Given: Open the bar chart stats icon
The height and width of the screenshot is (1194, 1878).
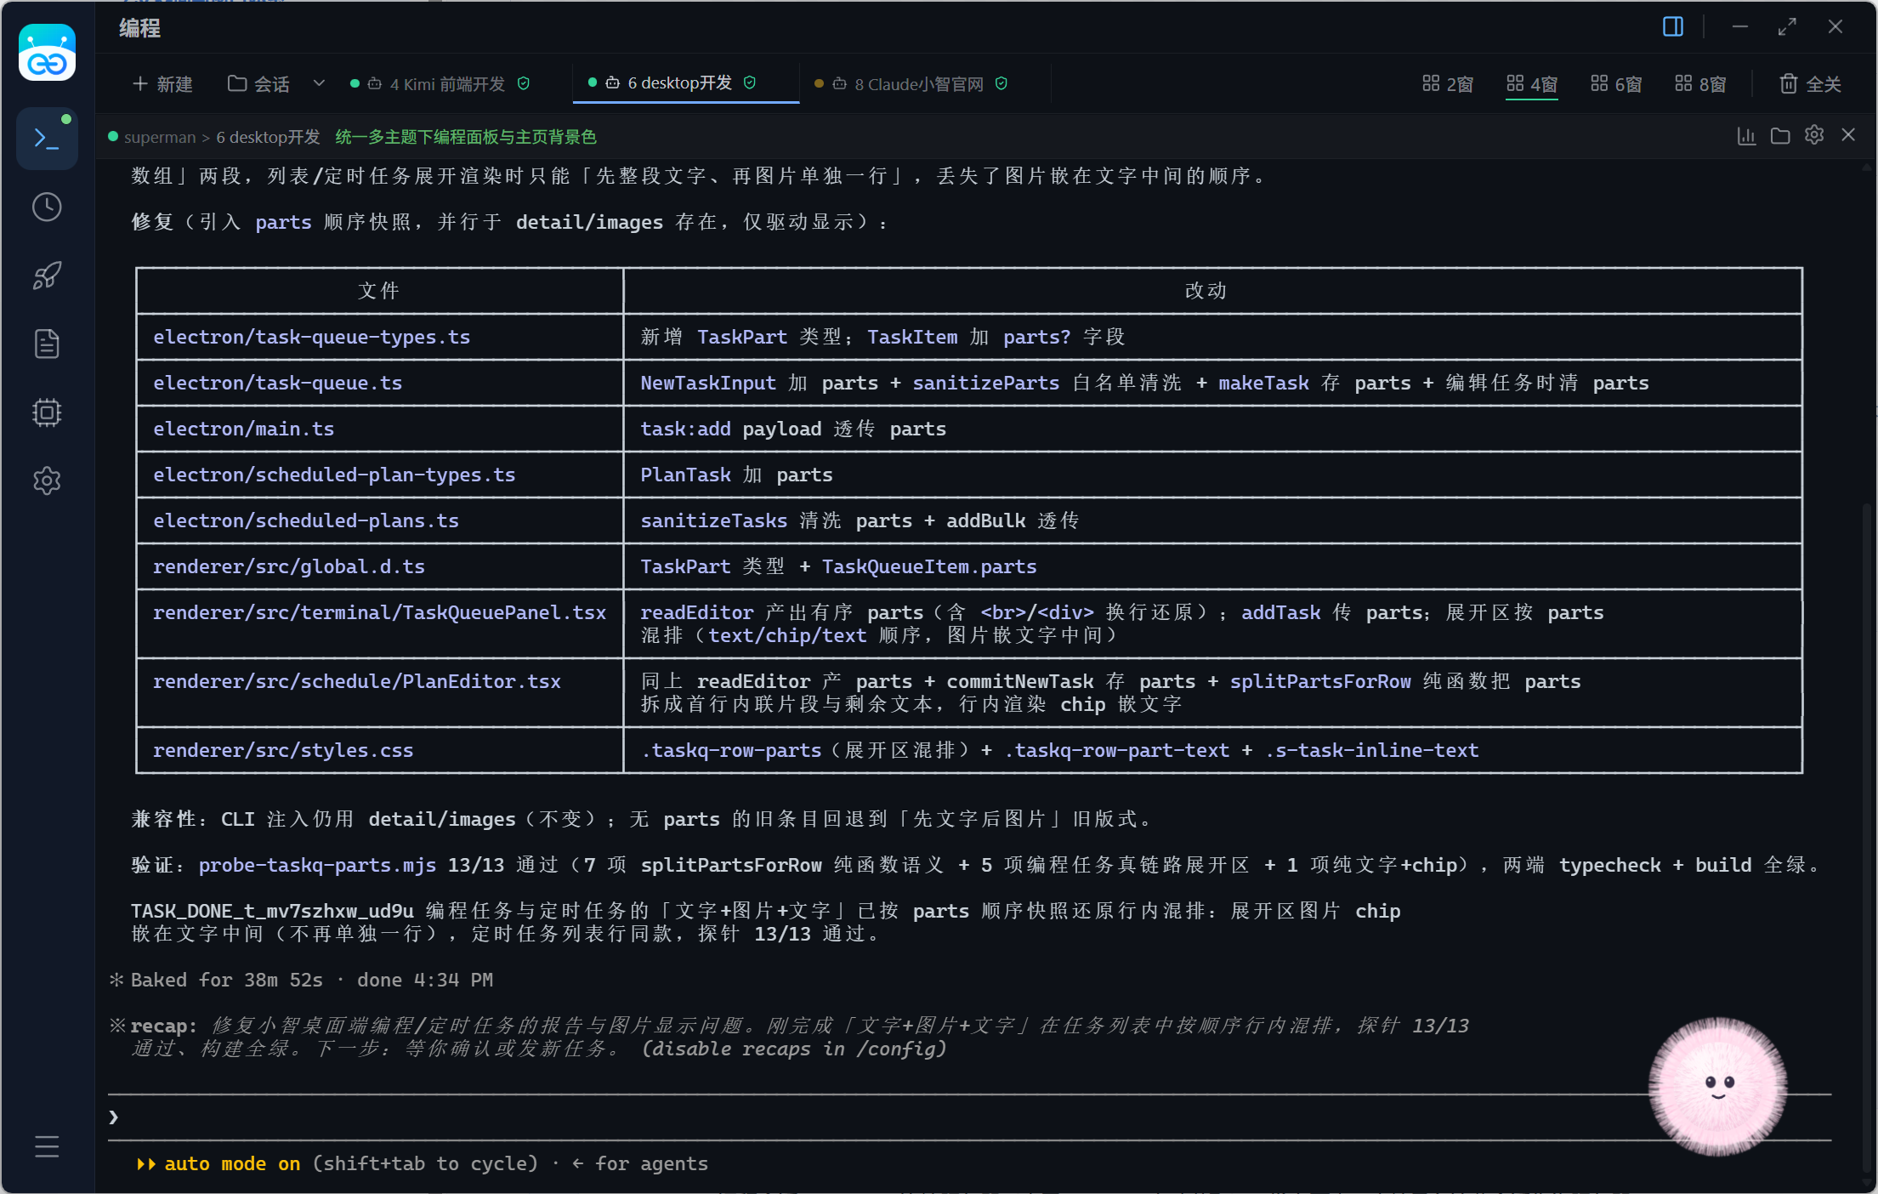Looking at the screenshot, I should (1746, 136).
